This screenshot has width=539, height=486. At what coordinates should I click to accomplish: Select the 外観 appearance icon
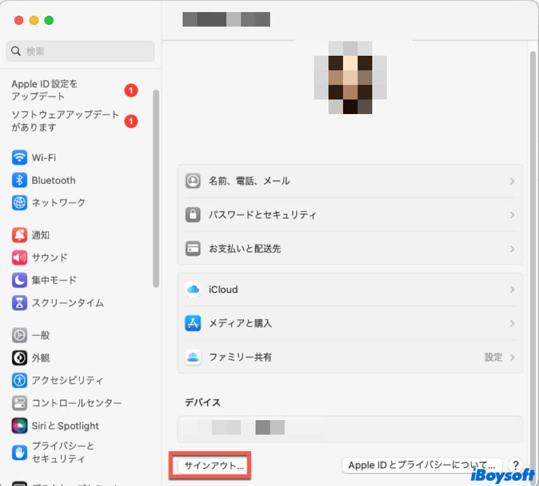coord(19,358)
